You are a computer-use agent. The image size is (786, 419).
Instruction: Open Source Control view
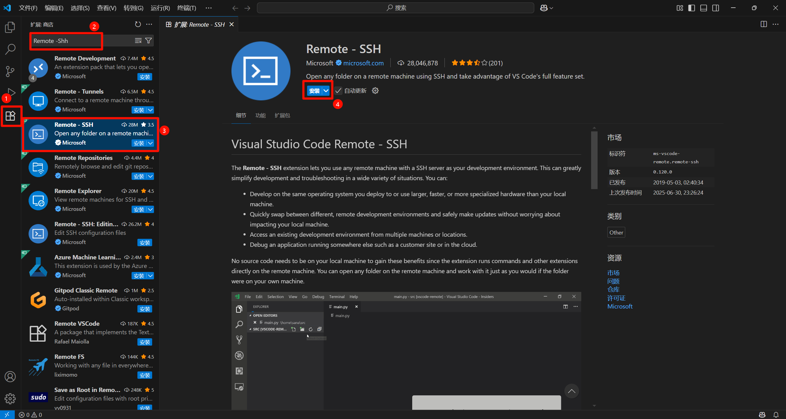10,71
